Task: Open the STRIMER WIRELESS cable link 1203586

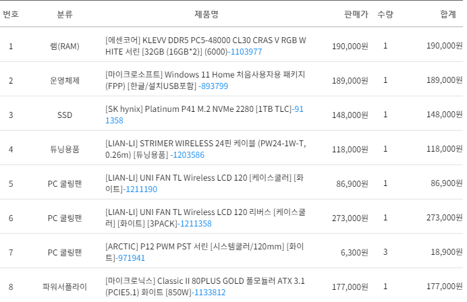Action: (x=188, y=154)
